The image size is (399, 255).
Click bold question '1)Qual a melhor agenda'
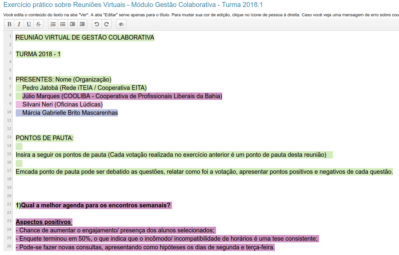coord(93,205)
